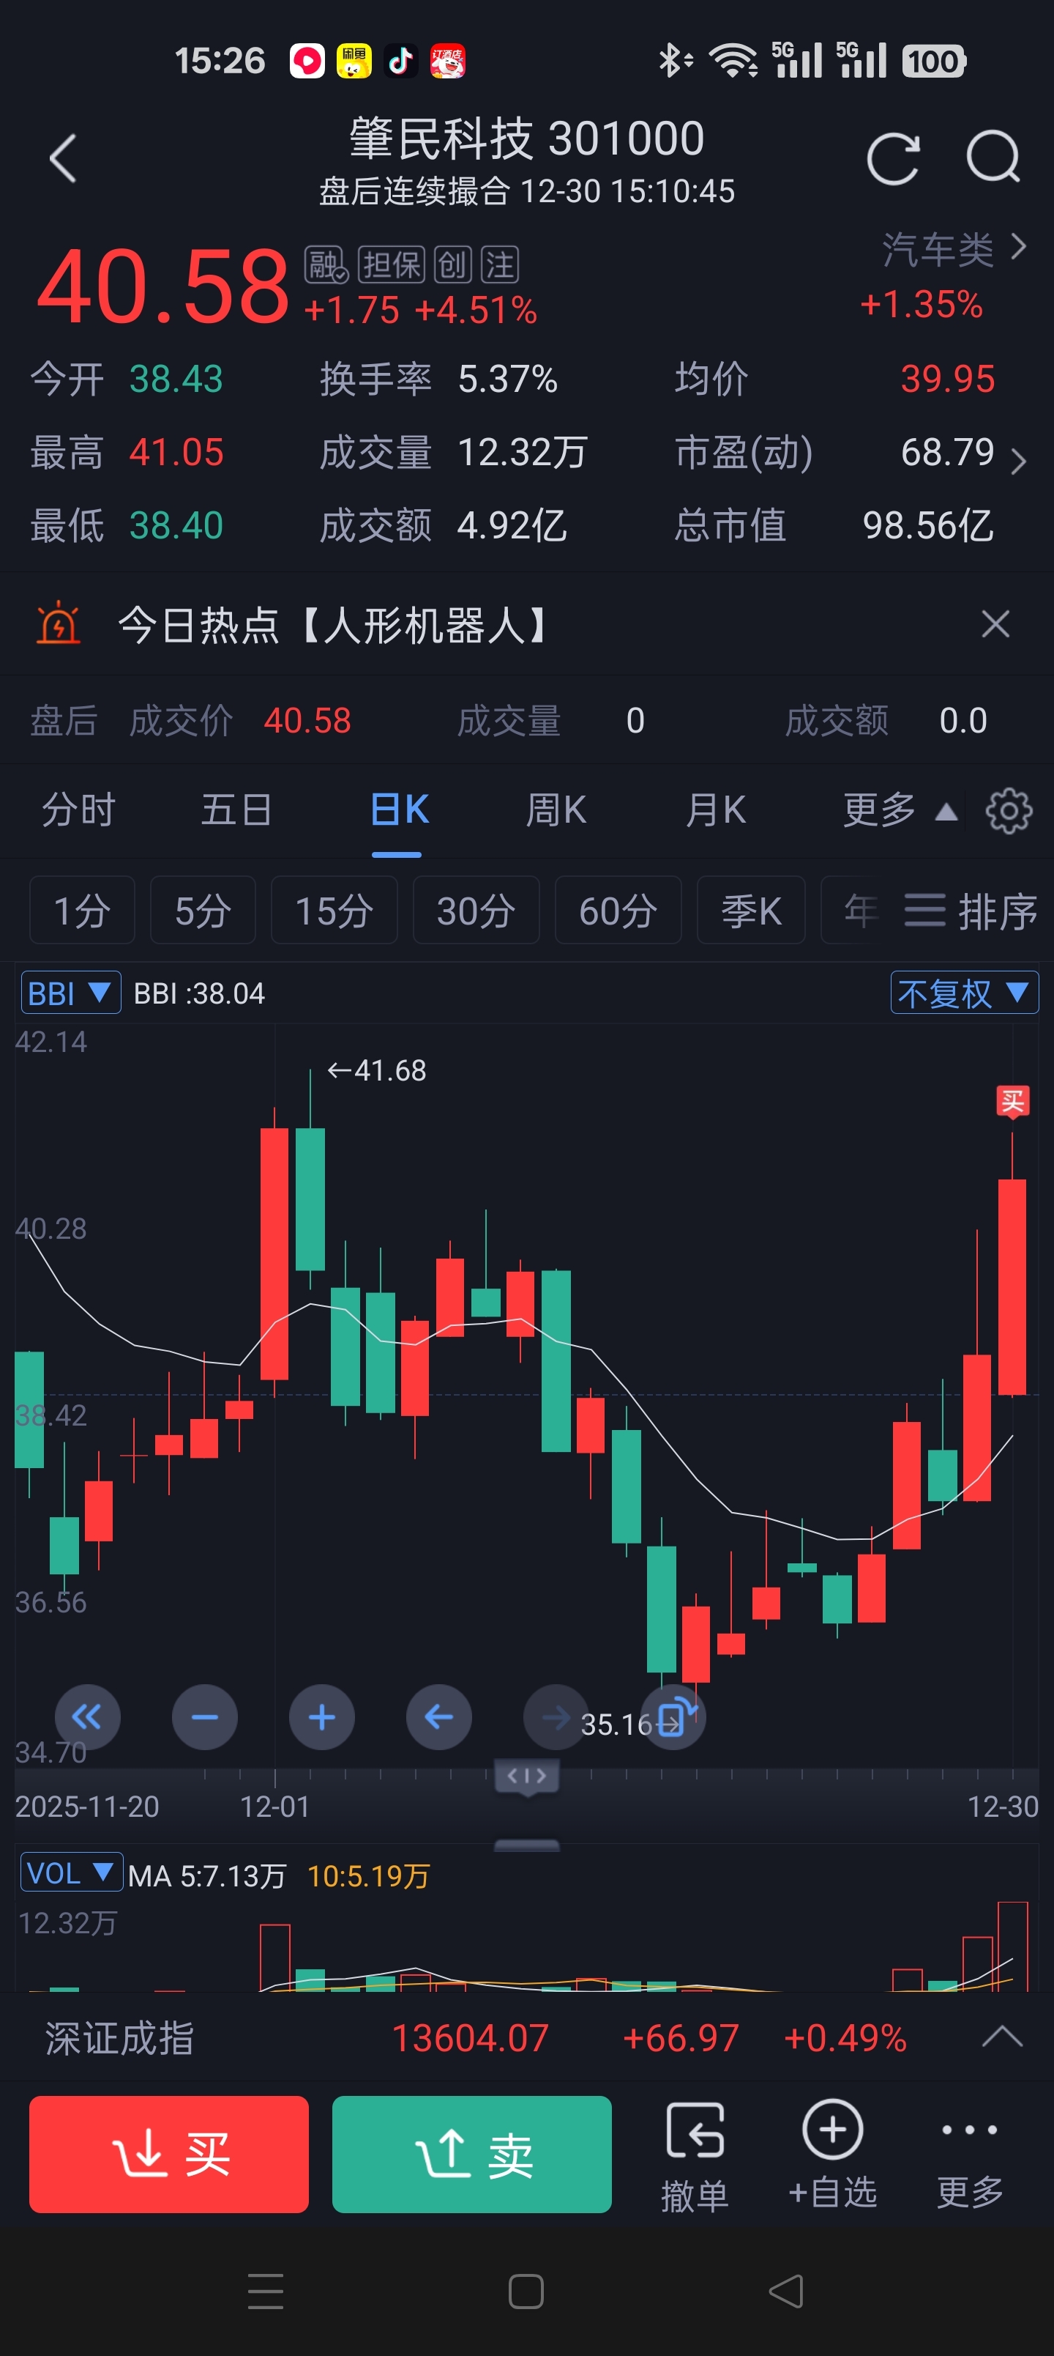Select the 15分 period chip
The width and height of the screenshot is (1054, 2356).
pyautogui.click(x=334, y=910)
